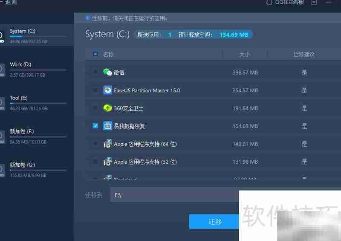The height and width of the screenshot is (241, 341).
Task: Click the 迁移到 path field showing E:\
Action: 174,195
